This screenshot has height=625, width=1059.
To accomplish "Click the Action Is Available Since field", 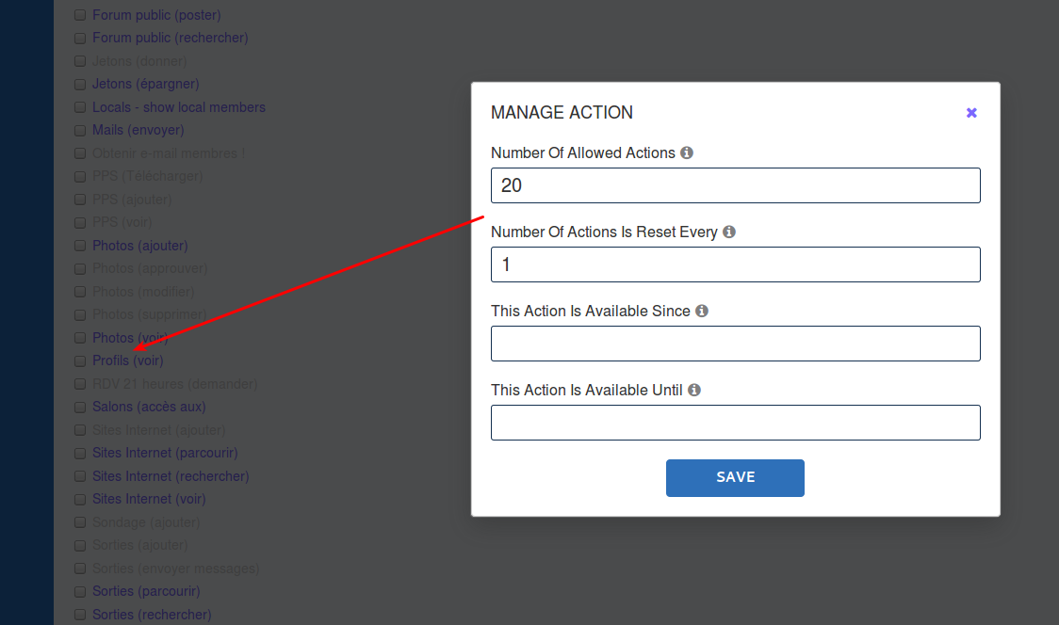I will pos(735,344).
